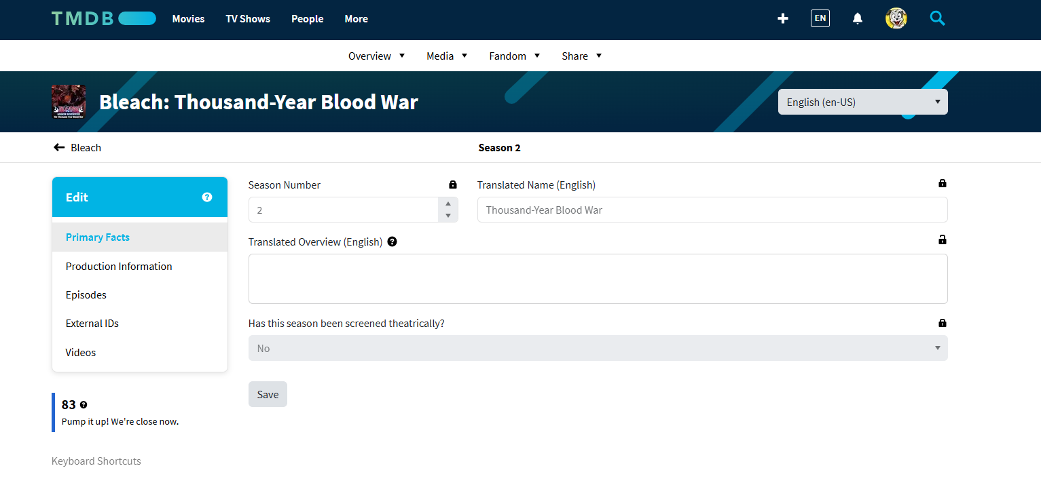
Task: Open the More menu
Action: 356,19
